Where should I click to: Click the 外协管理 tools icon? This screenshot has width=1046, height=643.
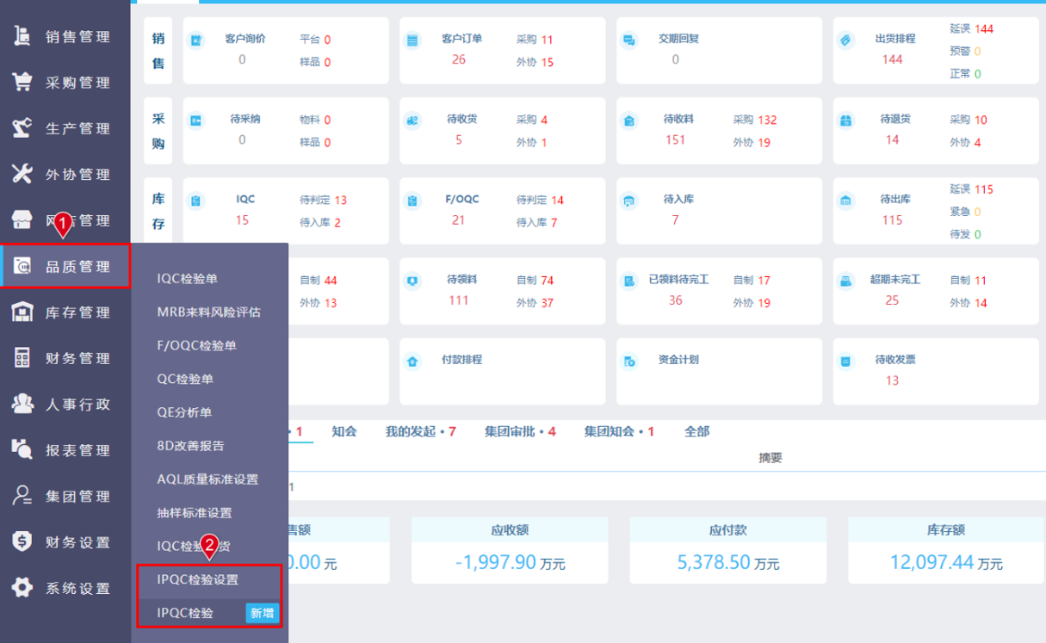[x=22, y=174]
